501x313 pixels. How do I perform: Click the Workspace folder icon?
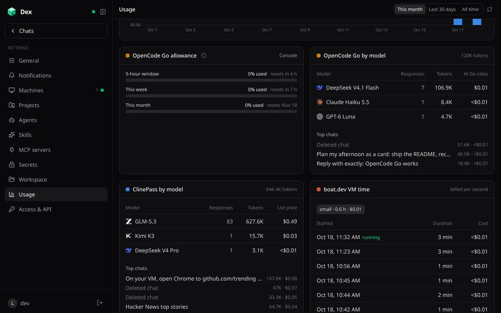(x=12, y=180)
